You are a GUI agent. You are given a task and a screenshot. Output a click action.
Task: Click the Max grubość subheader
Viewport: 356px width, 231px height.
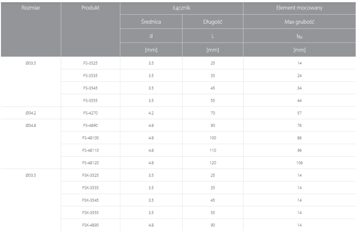299,22
